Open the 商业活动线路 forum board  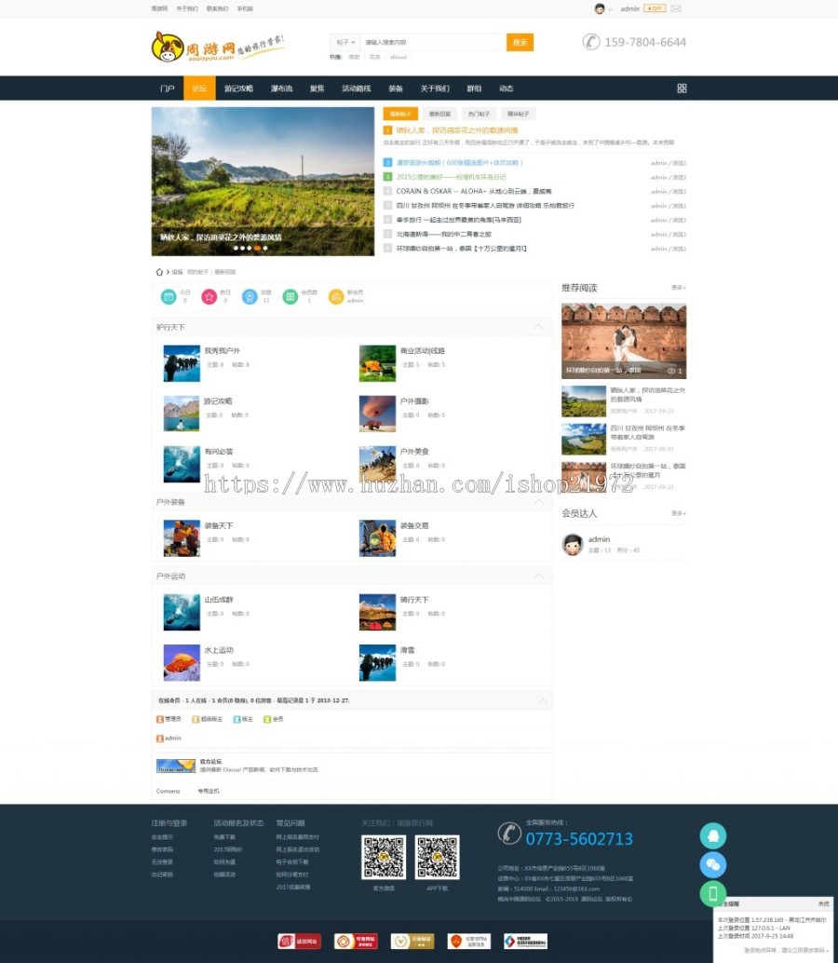click(x=423, y=351)
